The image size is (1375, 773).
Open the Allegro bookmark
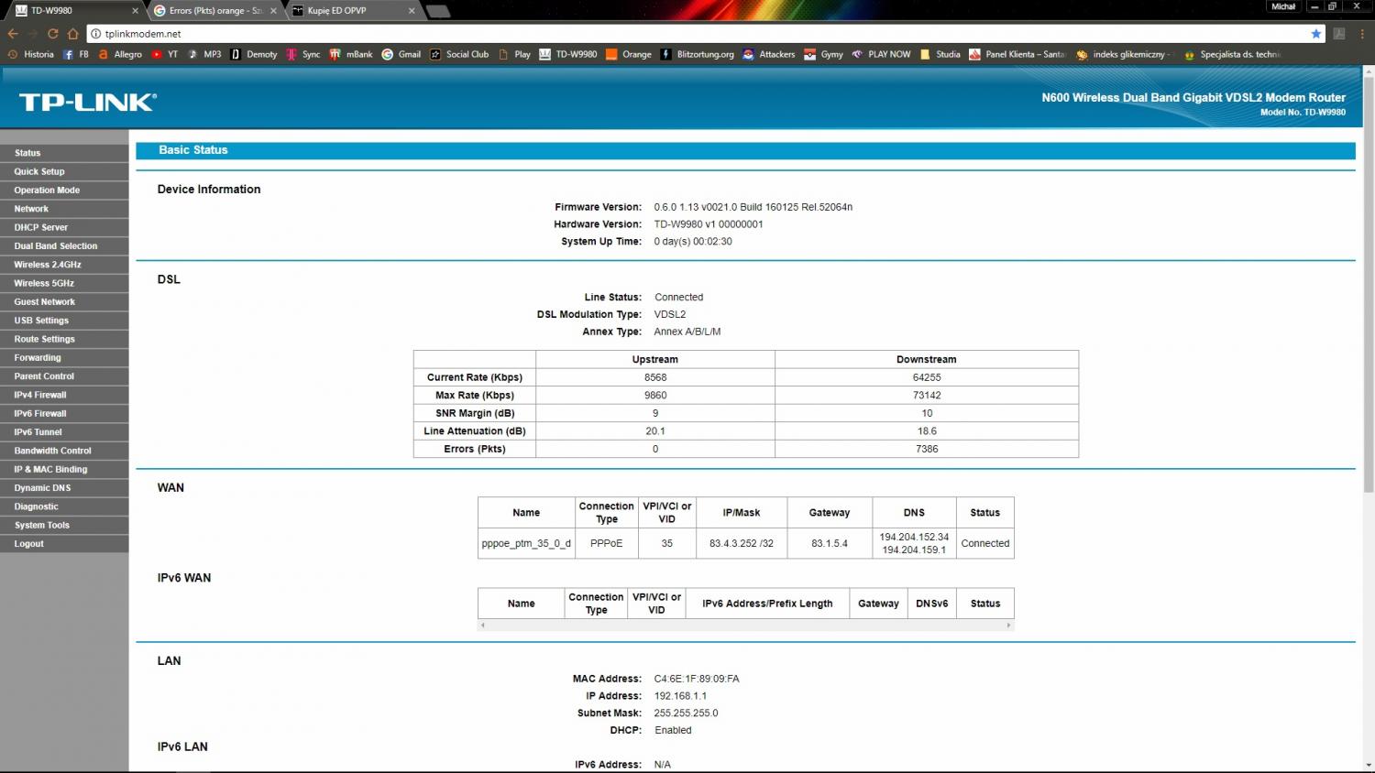pyautogui.click(x=120, y=54)
